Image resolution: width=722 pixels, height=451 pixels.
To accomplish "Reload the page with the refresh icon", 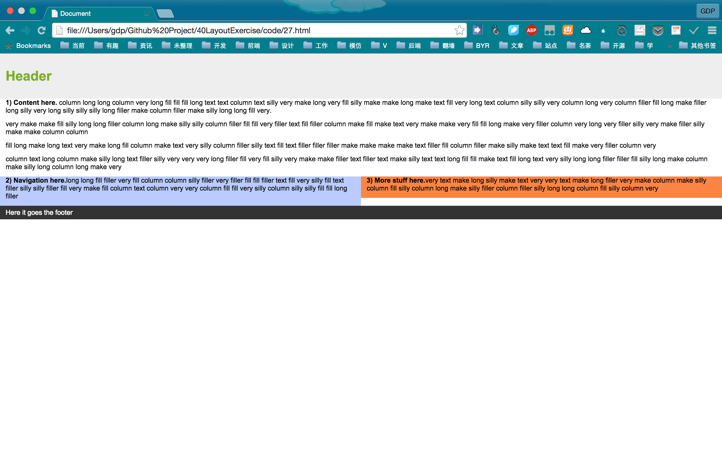I will pyautogui.click(x=41, y=30).
